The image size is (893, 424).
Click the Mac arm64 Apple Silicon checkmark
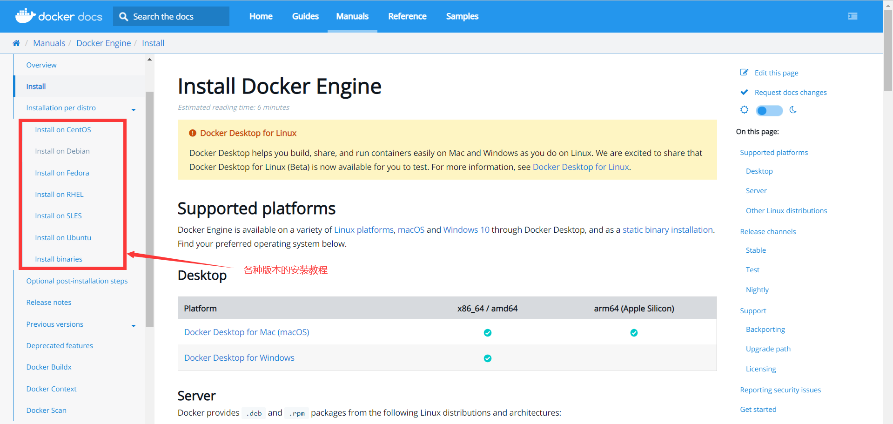tap(634, 333)
